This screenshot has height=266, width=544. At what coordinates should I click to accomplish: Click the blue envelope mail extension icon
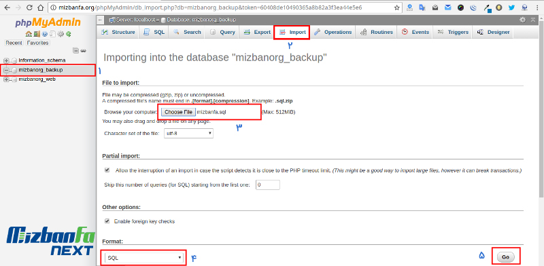point(448,7)
